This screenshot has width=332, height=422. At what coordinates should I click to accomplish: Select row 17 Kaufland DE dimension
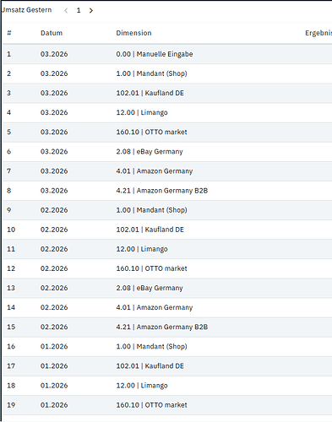(x=150, y=366)
